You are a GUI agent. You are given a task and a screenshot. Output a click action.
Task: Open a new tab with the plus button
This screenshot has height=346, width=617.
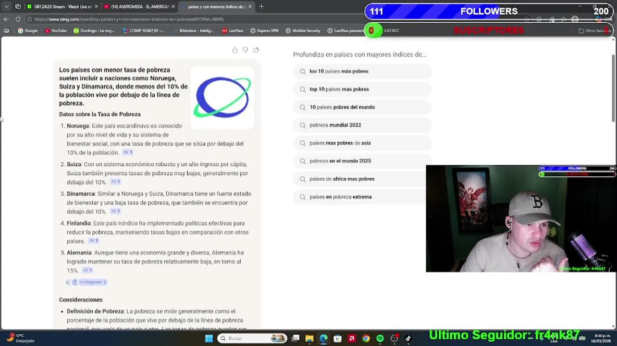point(261,6)
